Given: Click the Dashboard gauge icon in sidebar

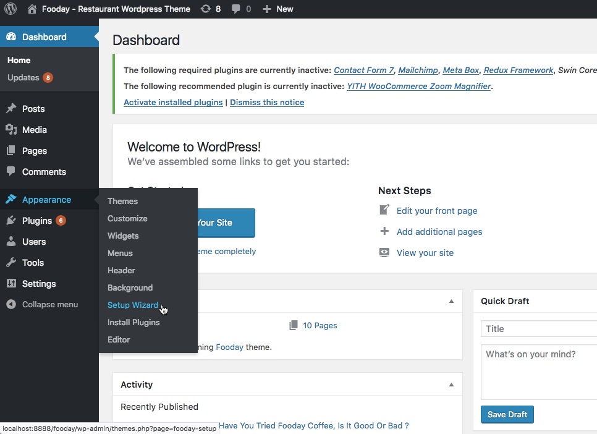Looking at the screenshot, I should point(11,36).
